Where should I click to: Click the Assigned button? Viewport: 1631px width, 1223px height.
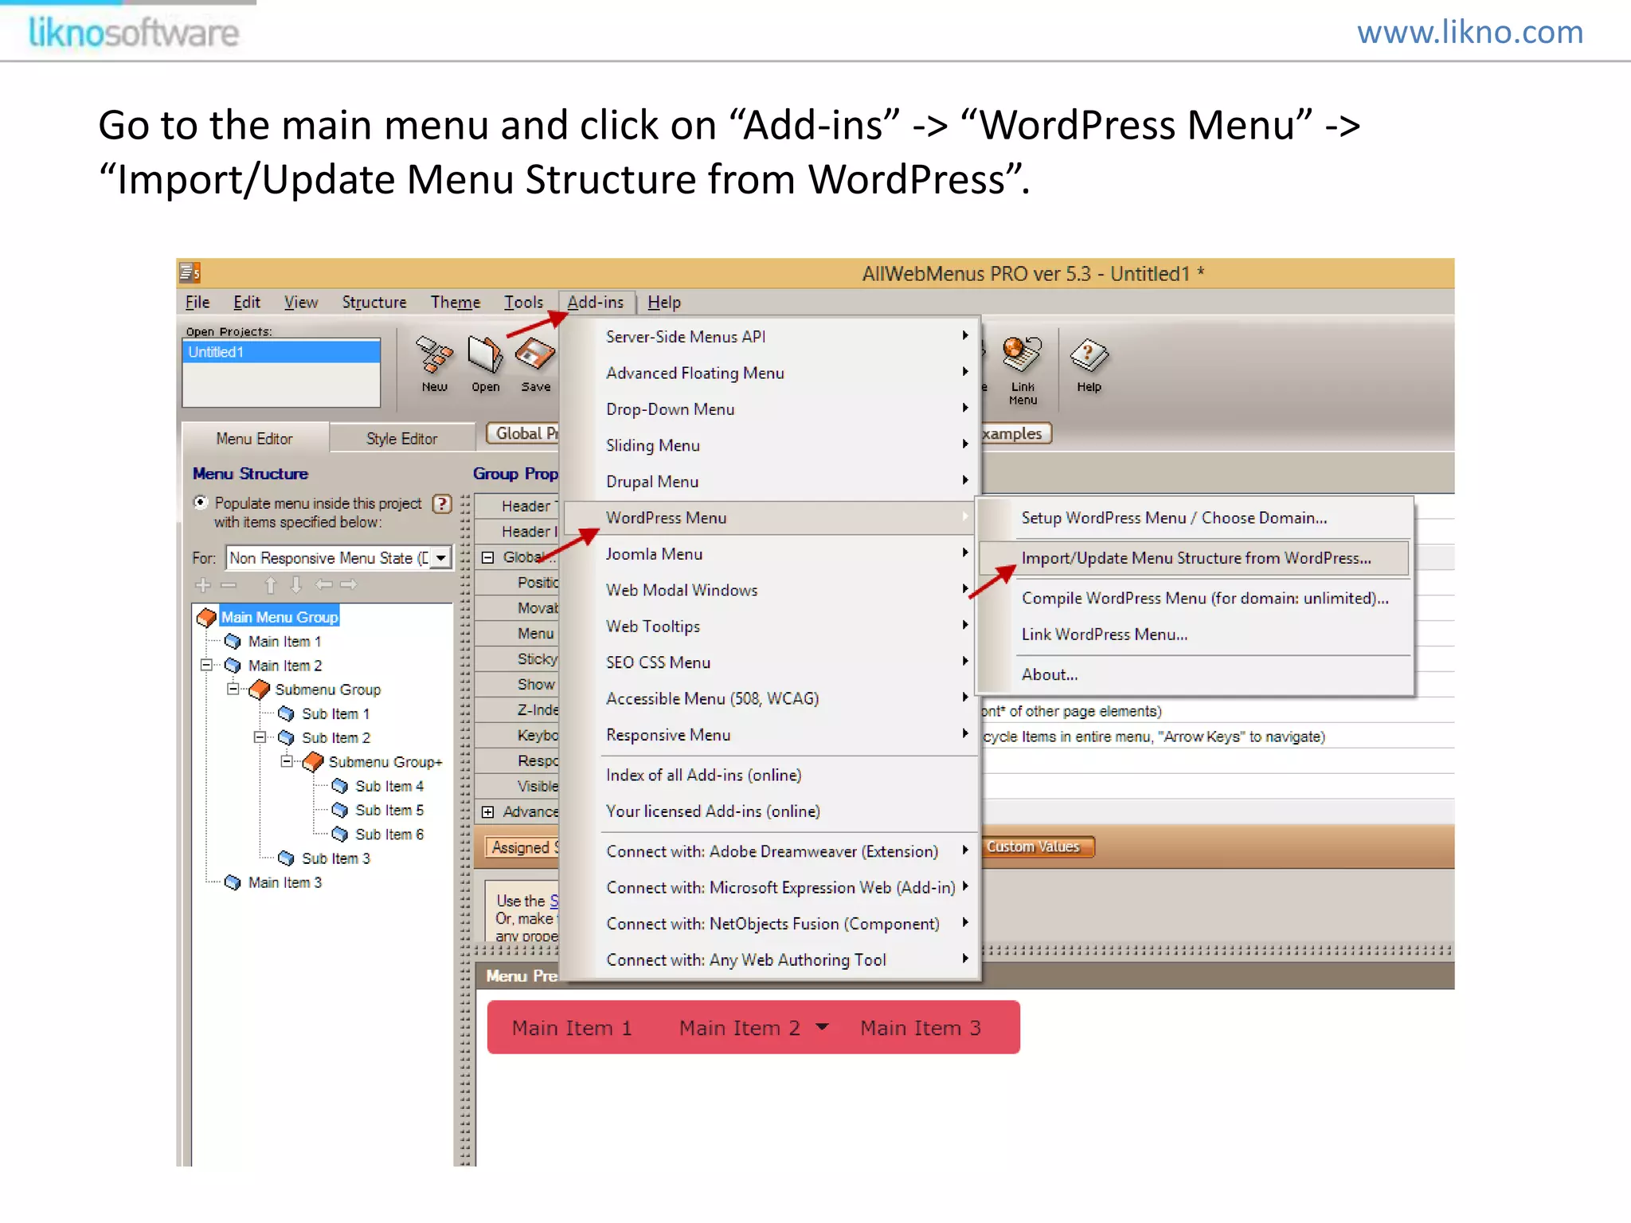click(522, 847)
